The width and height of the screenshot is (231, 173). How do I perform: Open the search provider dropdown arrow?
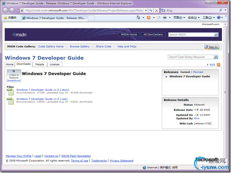225,10
